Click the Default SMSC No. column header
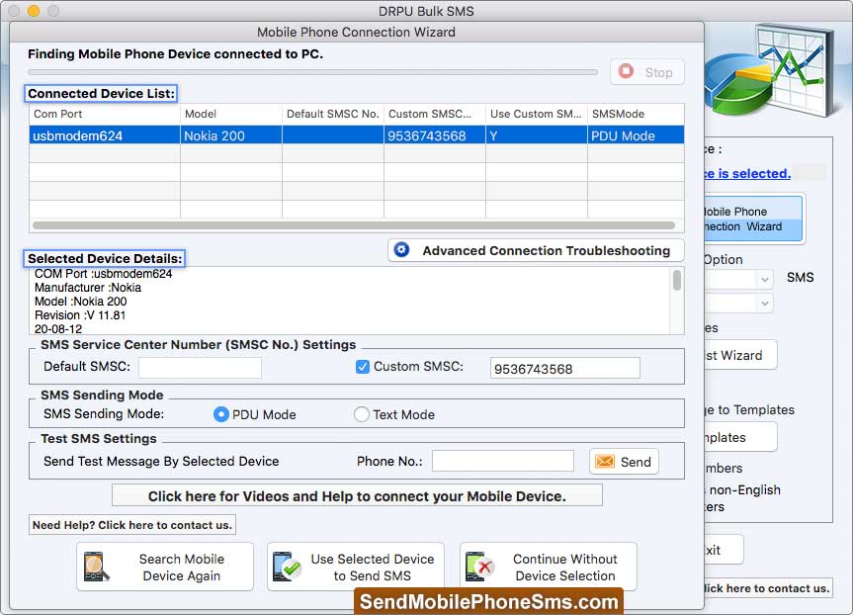The width and height of the screenshot is (853, 615). [333, 114]
